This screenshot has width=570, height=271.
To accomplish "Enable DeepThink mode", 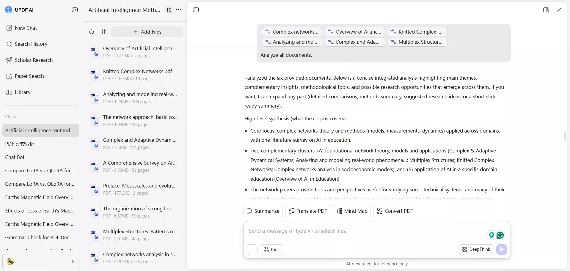I will (476, 250).
